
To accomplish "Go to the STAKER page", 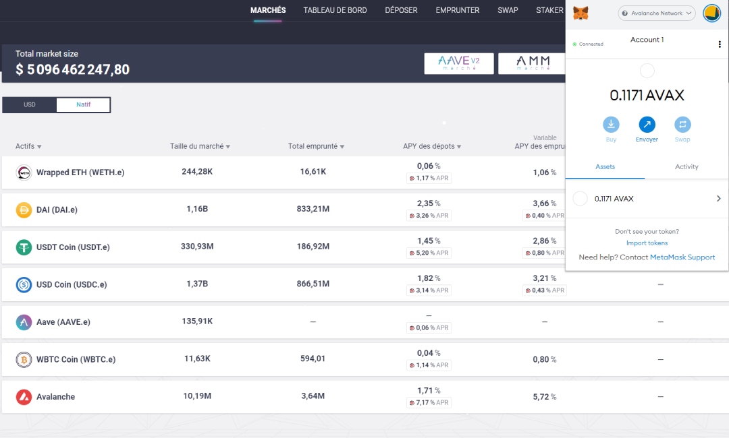I will click(549, 10).
